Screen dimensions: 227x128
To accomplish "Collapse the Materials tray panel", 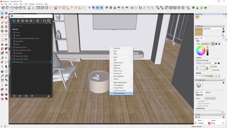I will point(196,26).
